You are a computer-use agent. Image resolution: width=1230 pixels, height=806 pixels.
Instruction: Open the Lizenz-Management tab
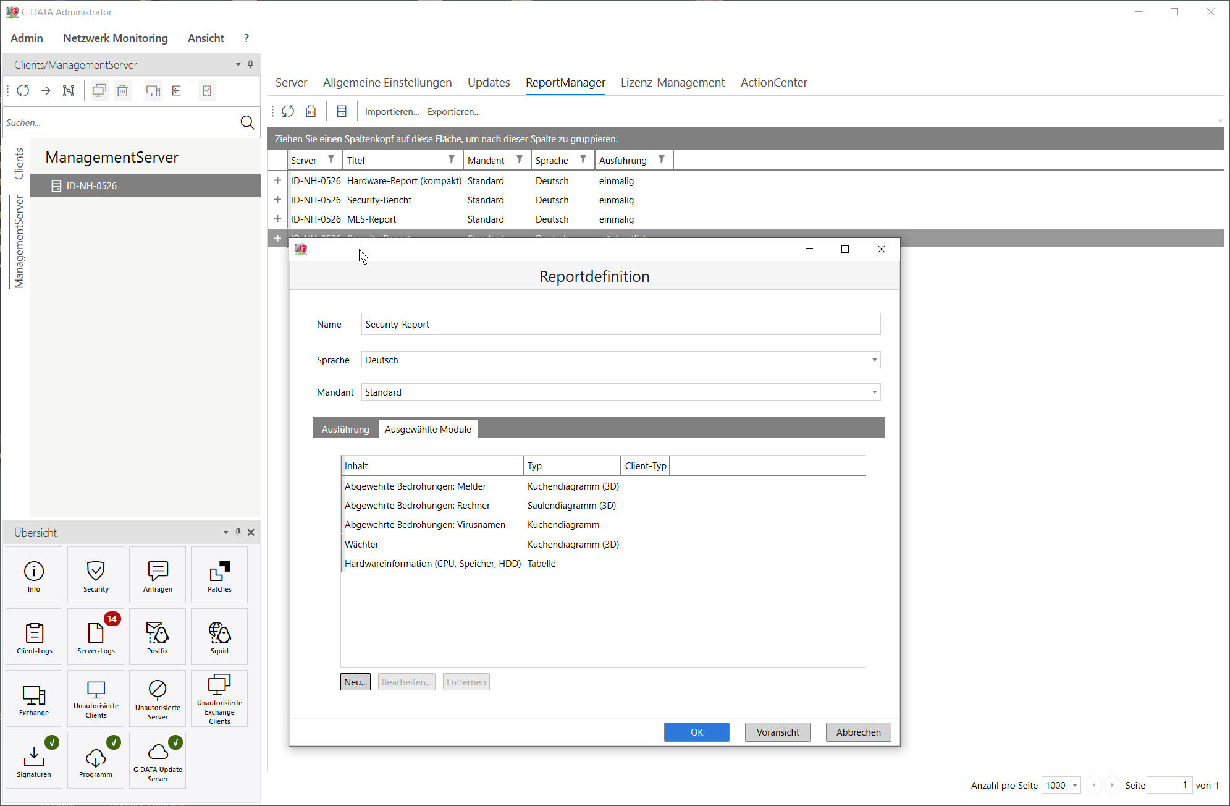[672, 83]
